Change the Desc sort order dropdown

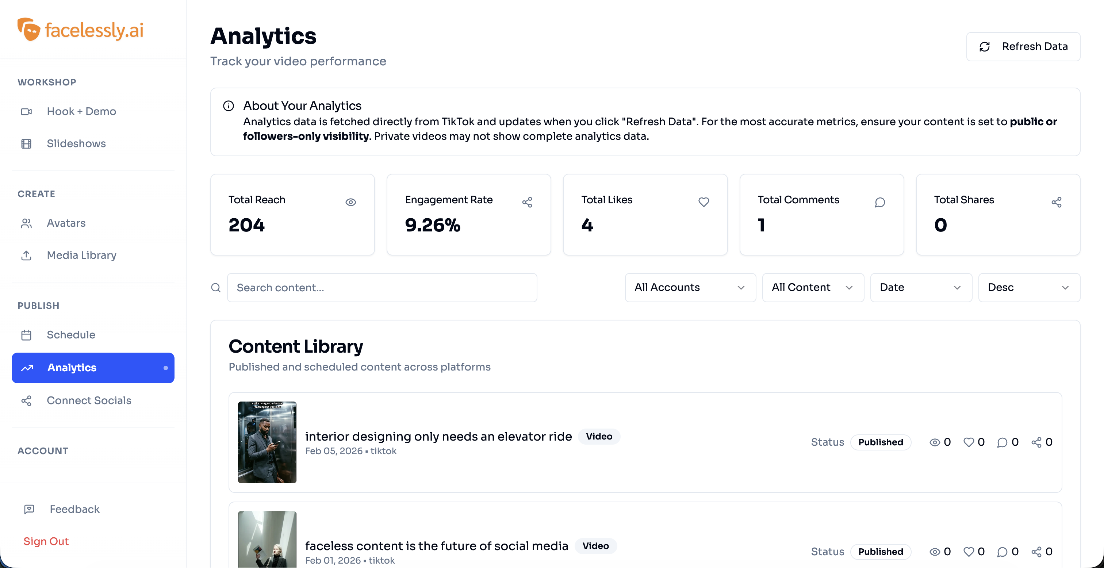pyautogui.click(x=1028, y=288)
